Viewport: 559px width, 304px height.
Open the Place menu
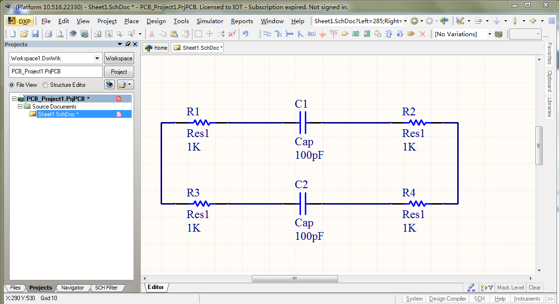pos(131,21)
